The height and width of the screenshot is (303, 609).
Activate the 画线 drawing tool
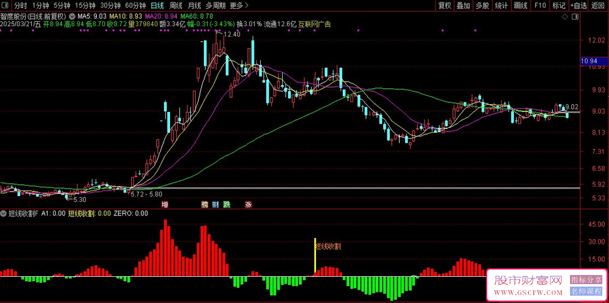(521, 6)
